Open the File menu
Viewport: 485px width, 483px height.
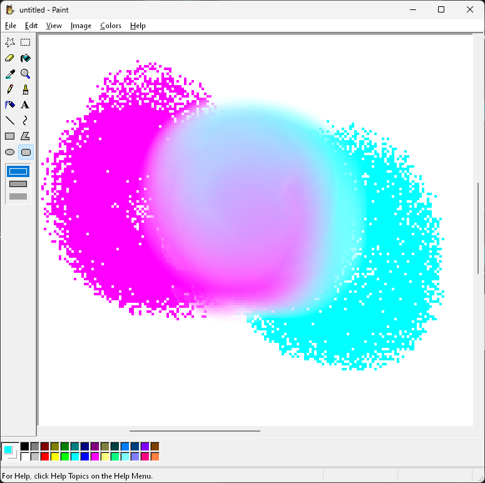11,26
